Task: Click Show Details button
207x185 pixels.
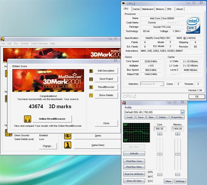Action: point(106,95)
